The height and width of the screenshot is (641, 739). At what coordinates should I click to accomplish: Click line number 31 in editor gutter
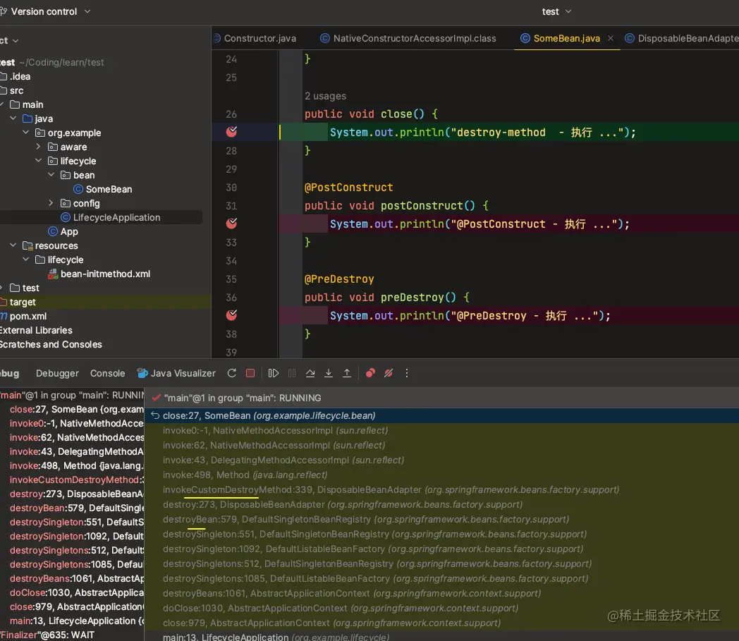231,205
